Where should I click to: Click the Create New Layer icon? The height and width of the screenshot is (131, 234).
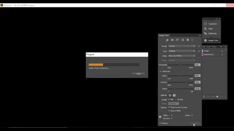pos(217,97)
